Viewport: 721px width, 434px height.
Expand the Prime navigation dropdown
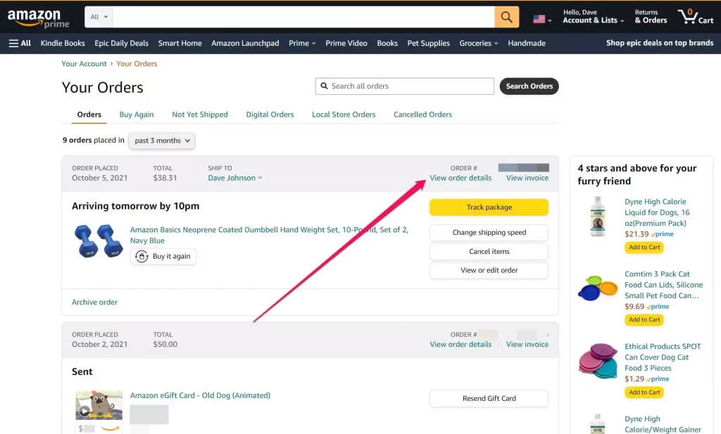pos(302,43)
